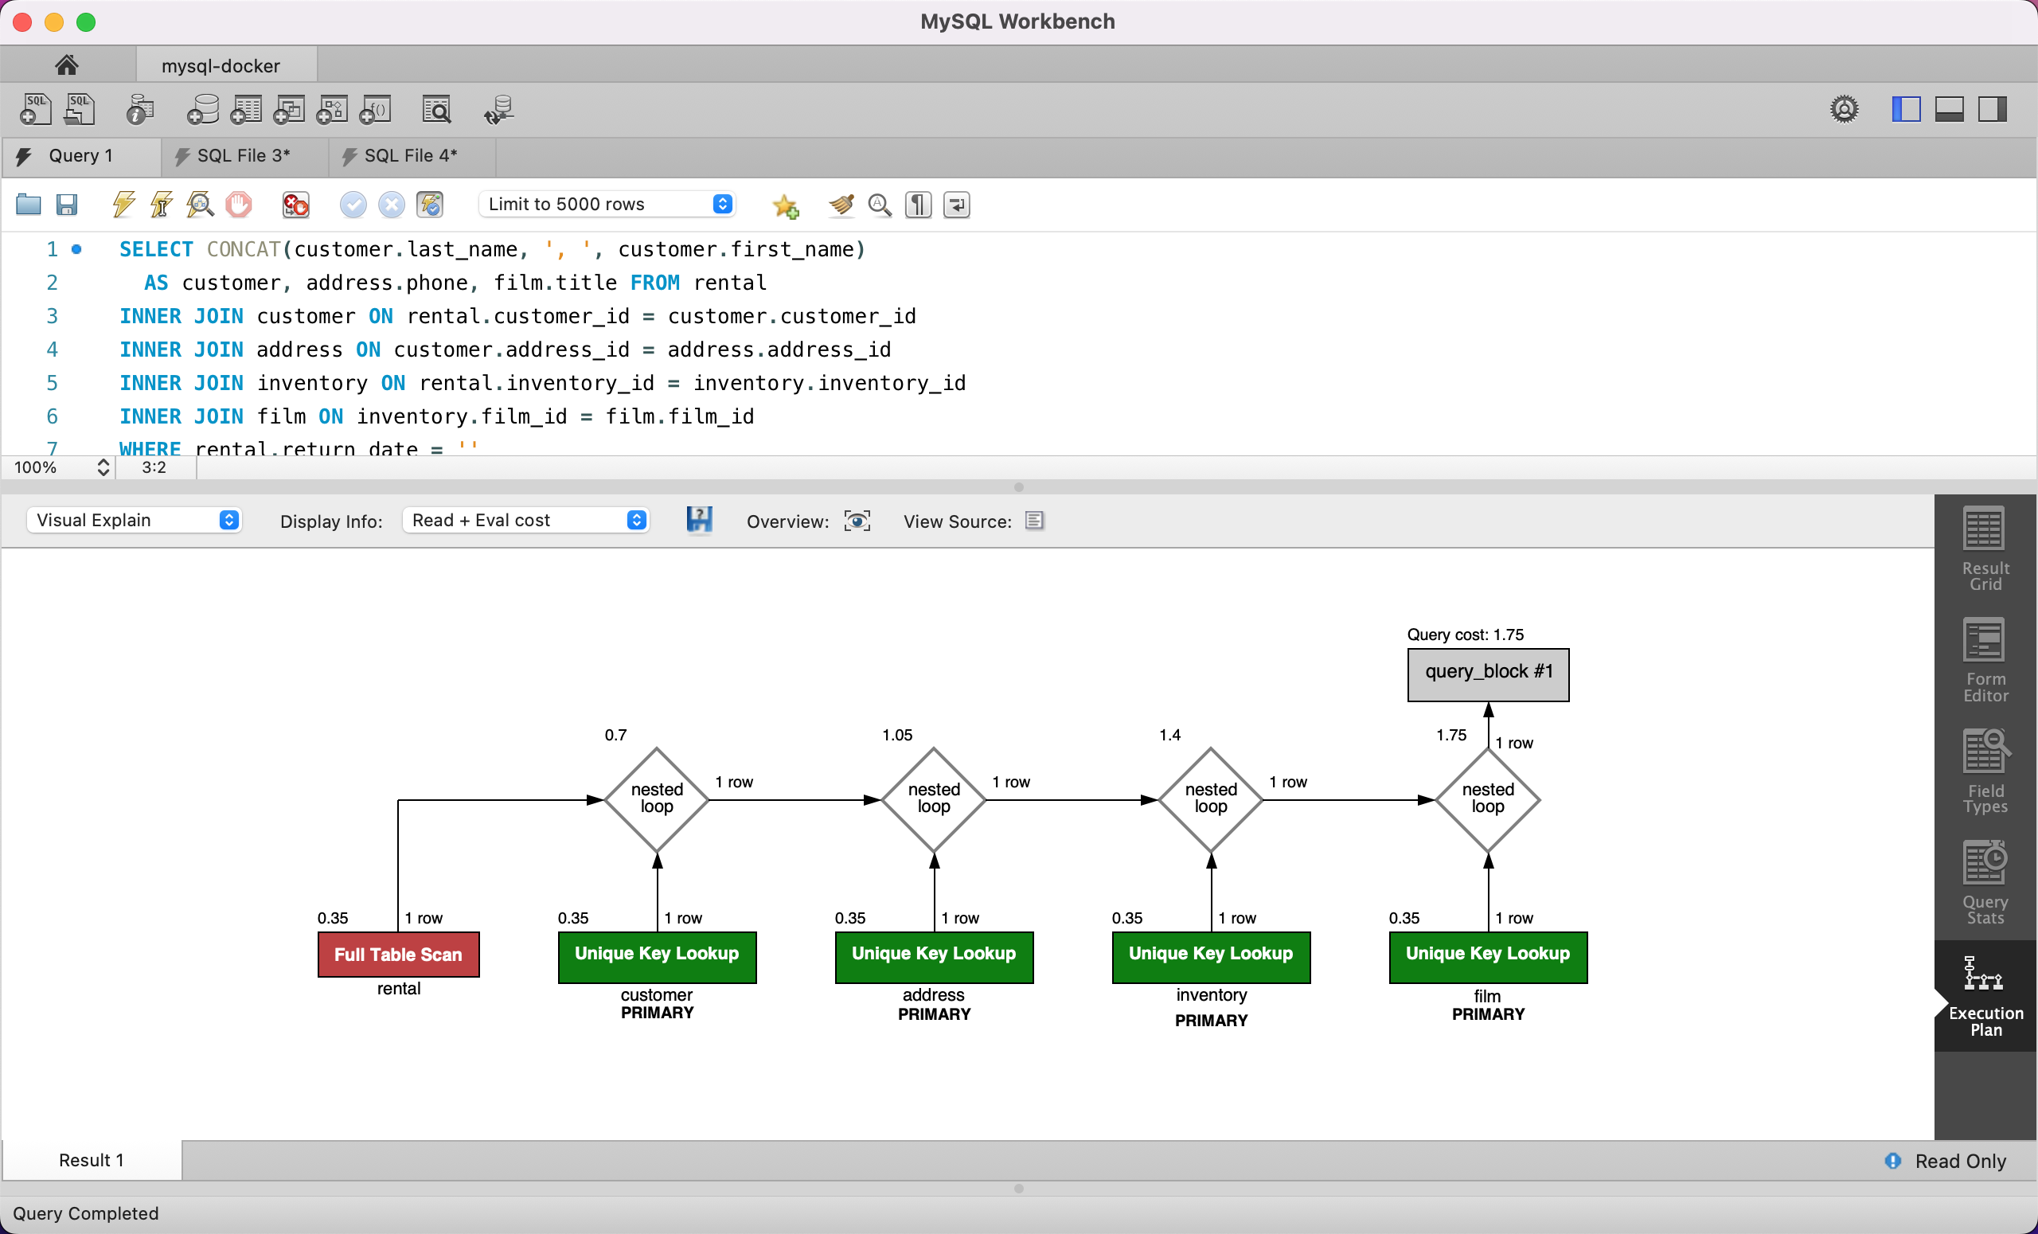Create a new SQL query tab
The width and height of the screenshot is (2038, 1234).
pos(35,108)
